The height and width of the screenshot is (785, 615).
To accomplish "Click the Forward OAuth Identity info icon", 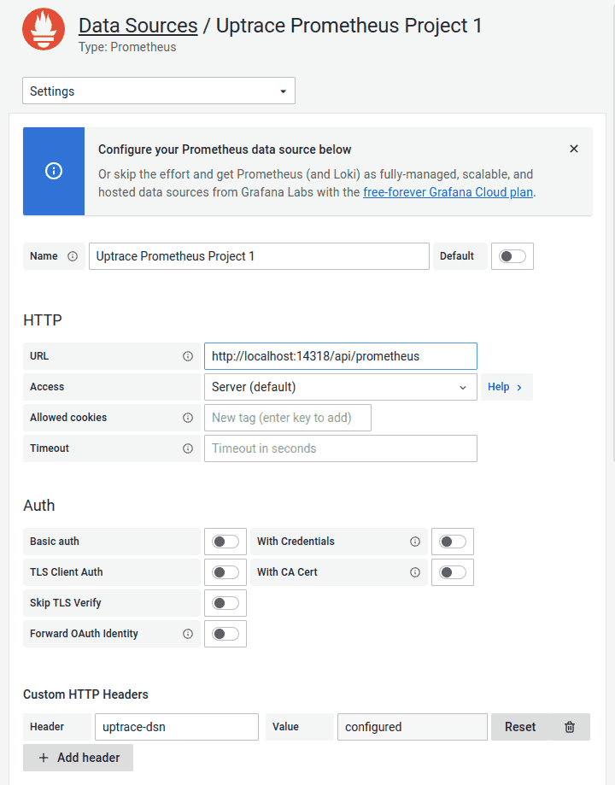I will 188,634.
